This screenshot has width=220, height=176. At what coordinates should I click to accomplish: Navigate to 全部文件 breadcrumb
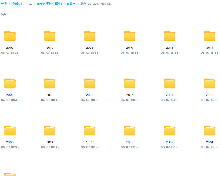click(18, 4)
